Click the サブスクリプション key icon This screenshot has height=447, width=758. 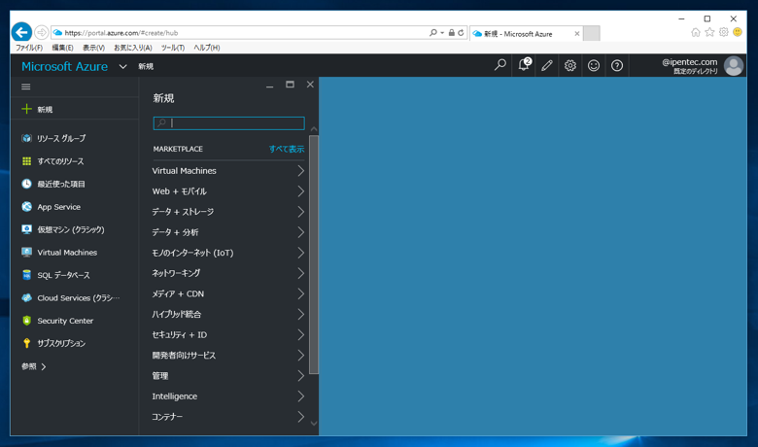pyautogui.click(x=26, y=343)
